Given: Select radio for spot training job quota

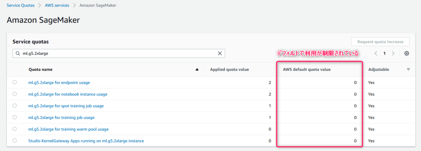Looking at the screenshot, I should point(14,105).
